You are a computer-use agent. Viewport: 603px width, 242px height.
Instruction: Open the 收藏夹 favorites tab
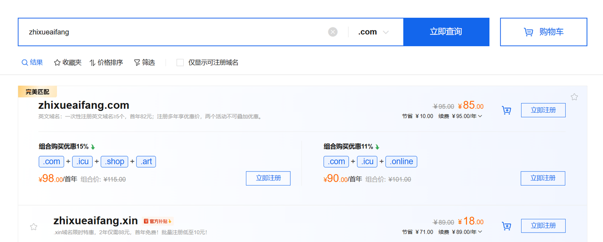click(67, 63)
